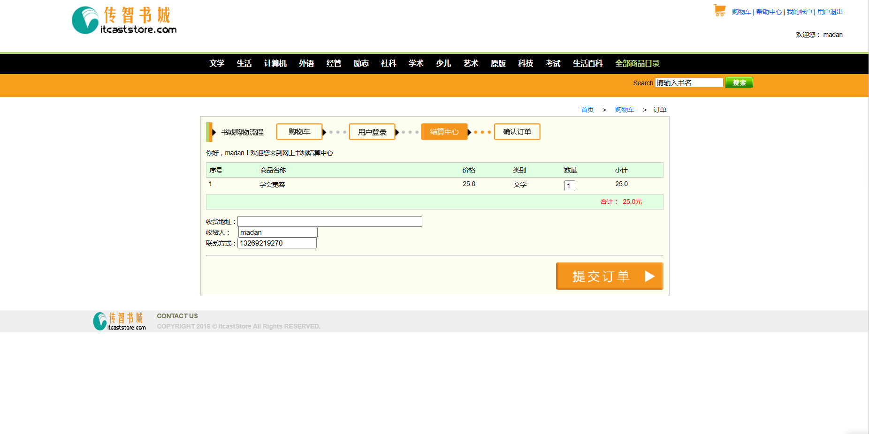Click the quantity field showing 1

click(570, 186)
